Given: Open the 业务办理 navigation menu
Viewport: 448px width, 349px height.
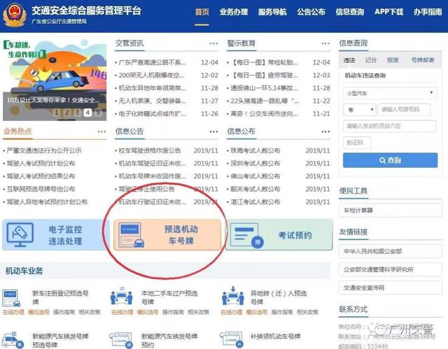Looking at the screenshot, I should coord(234,12).
